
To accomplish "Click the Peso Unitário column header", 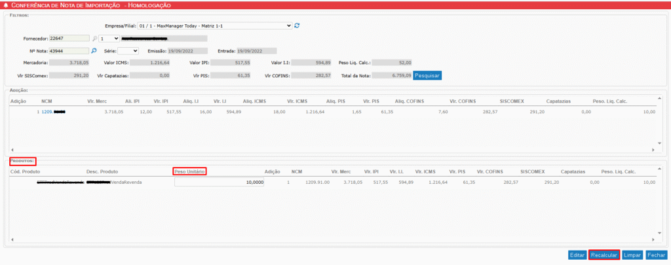I will point(190,171).
